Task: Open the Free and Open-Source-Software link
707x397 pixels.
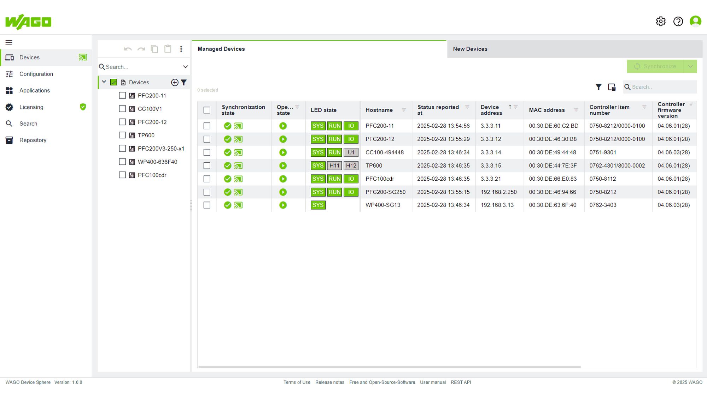Action: pyautogui.click(x=382, y=383)
